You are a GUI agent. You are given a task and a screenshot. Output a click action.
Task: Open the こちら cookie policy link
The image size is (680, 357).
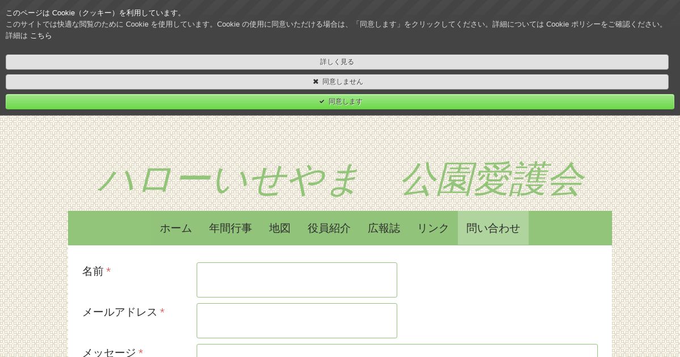(x=41, y=36)
